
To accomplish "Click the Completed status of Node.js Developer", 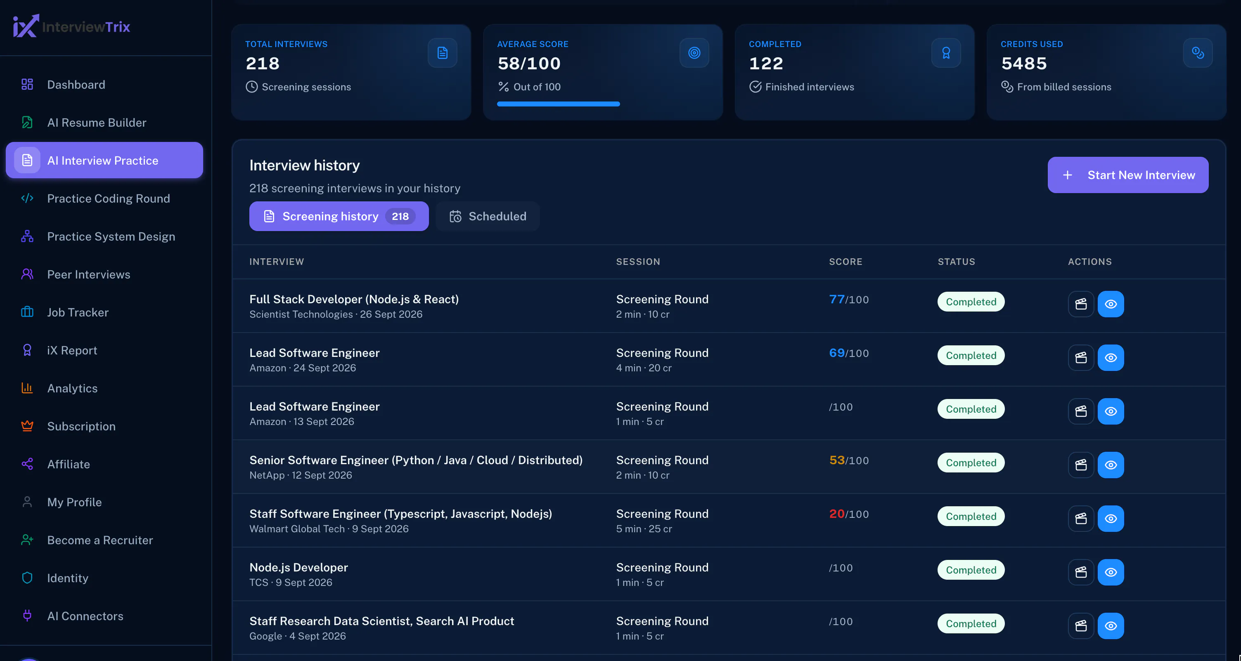I will [971, 569].
